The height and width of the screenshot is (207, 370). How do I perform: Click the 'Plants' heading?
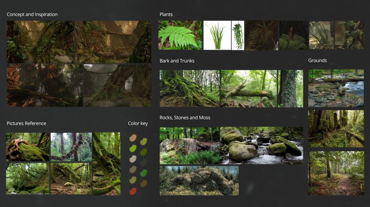pos(166,14)
